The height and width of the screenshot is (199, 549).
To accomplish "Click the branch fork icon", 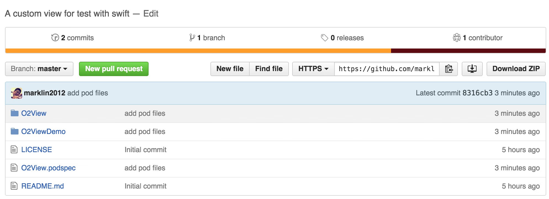I will tap(192, 37).
